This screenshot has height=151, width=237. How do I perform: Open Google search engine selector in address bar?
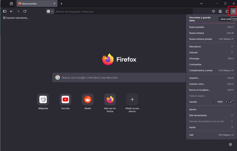point(50,11)
